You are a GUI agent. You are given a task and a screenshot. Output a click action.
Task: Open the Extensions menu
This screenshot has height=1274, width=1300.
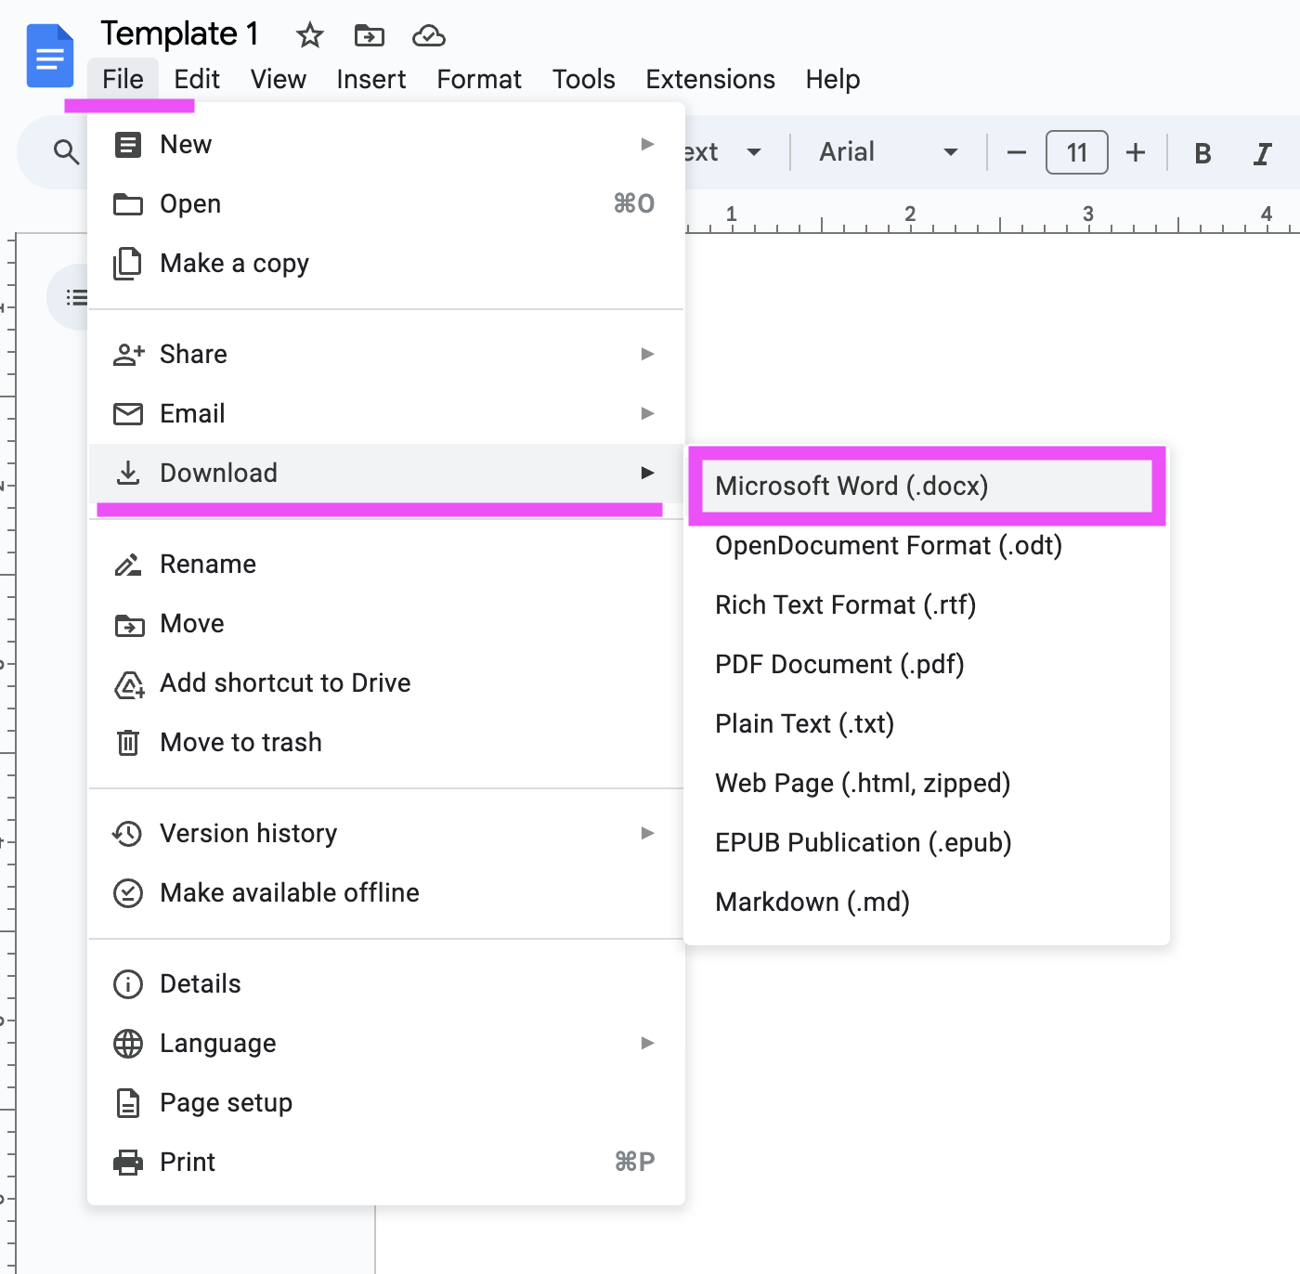pos(709,79)
